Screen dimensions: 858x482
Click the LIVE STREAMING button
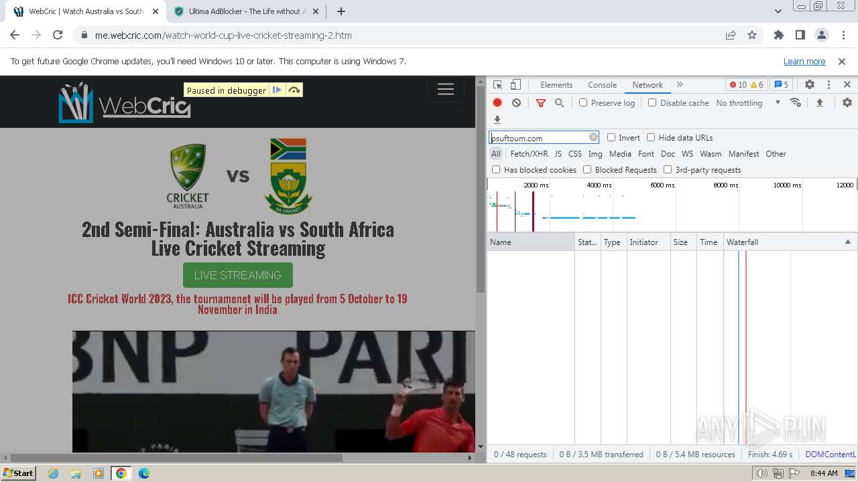click(238, 275)
